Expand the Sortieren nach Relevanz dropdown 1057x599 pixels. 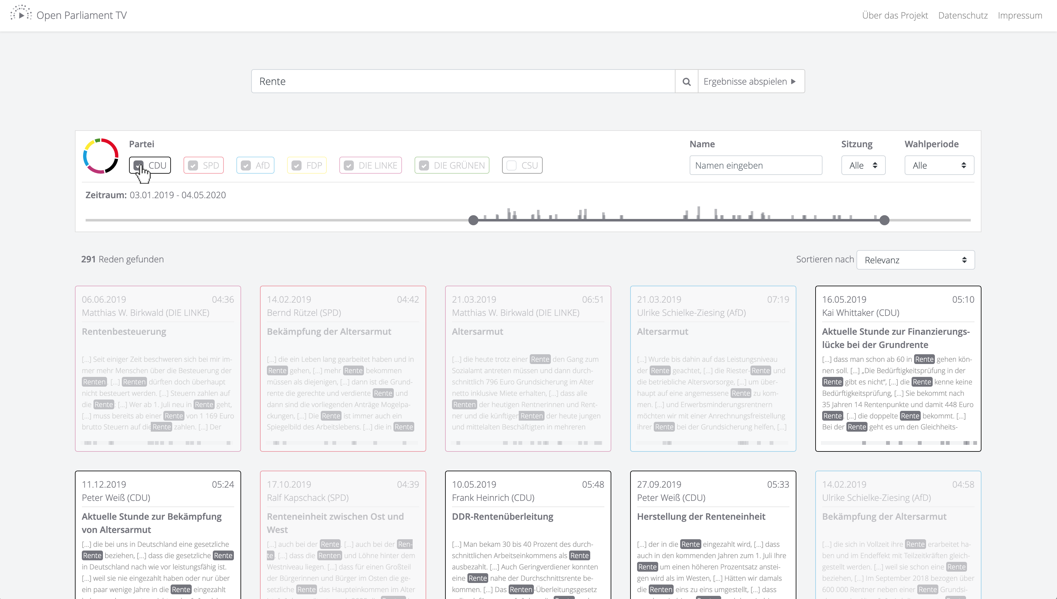[x=915, y=260]
